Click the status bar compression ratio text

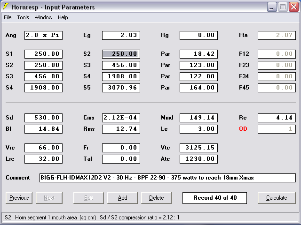tap(140, 217)
